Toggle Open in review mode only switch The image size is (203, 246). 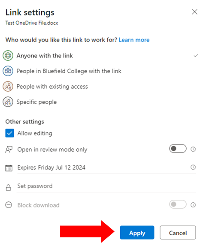click(178, 149)
